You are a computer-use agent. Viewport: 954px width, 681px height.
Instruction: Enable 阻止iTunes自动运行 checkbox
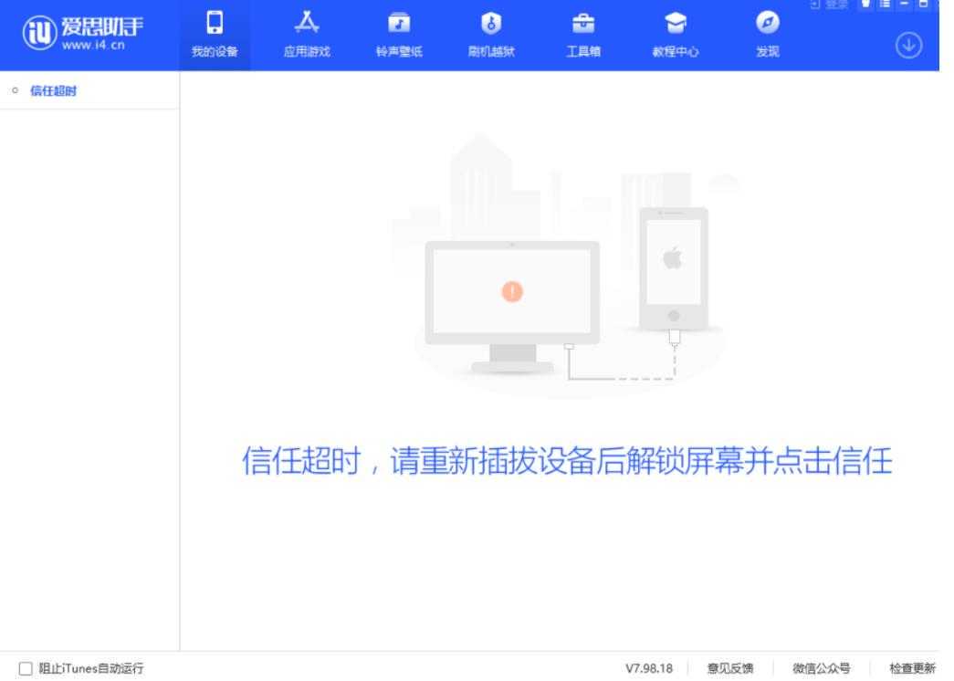tap(26, 669)
